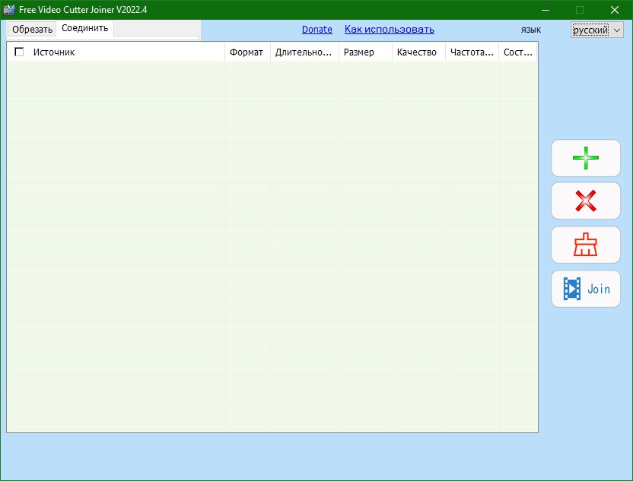Open the Как использовать link

(x=389, y=30)
